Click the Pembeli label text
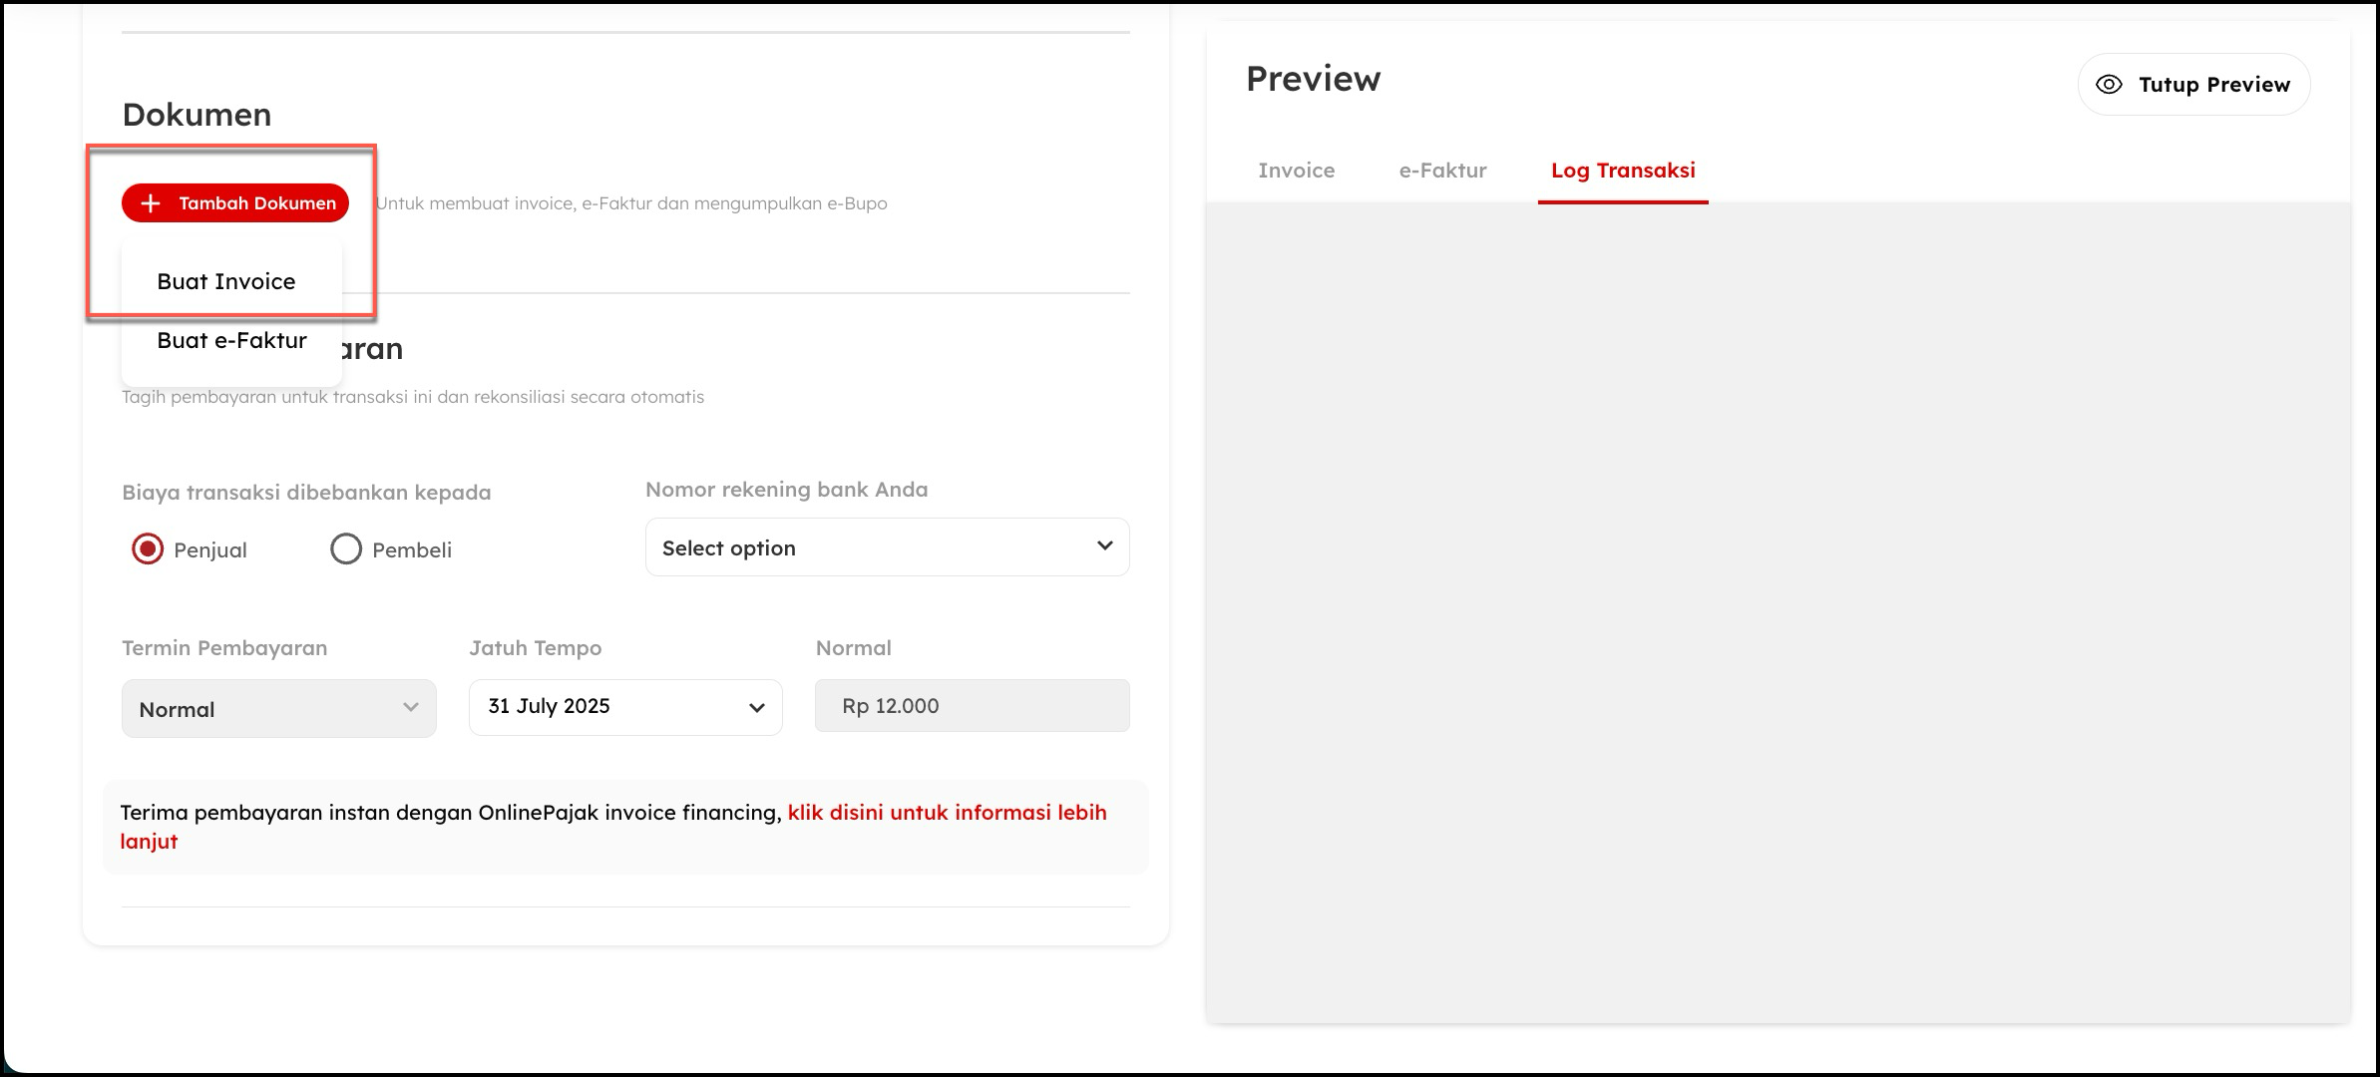The width and height of the screenshot is (2380, 1077). pos(412,550)
